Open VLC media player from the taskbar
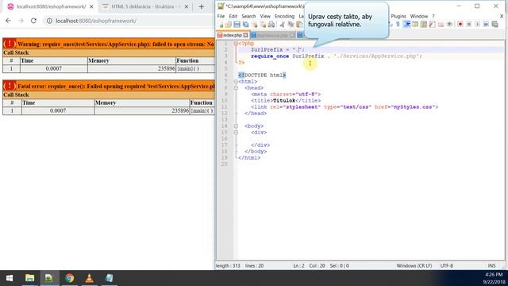The height and width of the screenshot is (286, 508). [x=90, y=278]
